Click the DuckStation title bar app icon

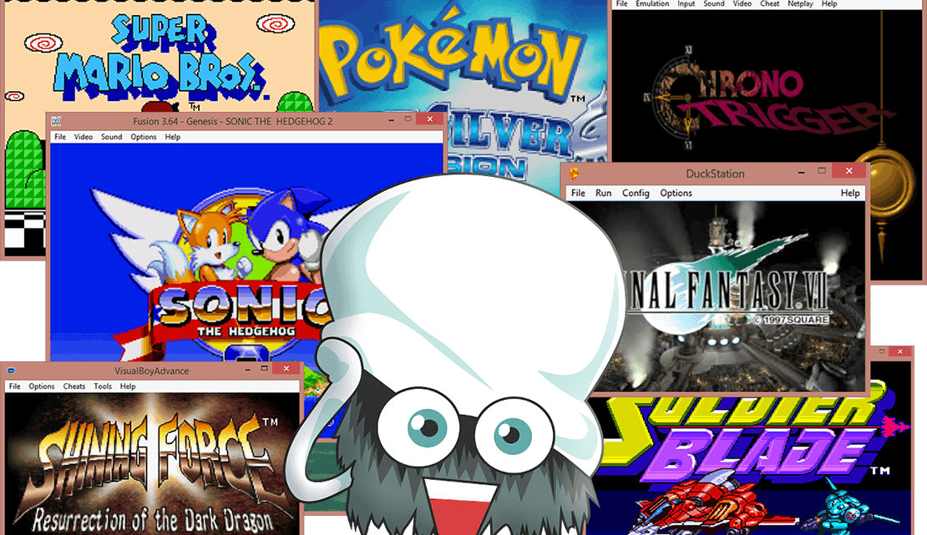point(574,174)
